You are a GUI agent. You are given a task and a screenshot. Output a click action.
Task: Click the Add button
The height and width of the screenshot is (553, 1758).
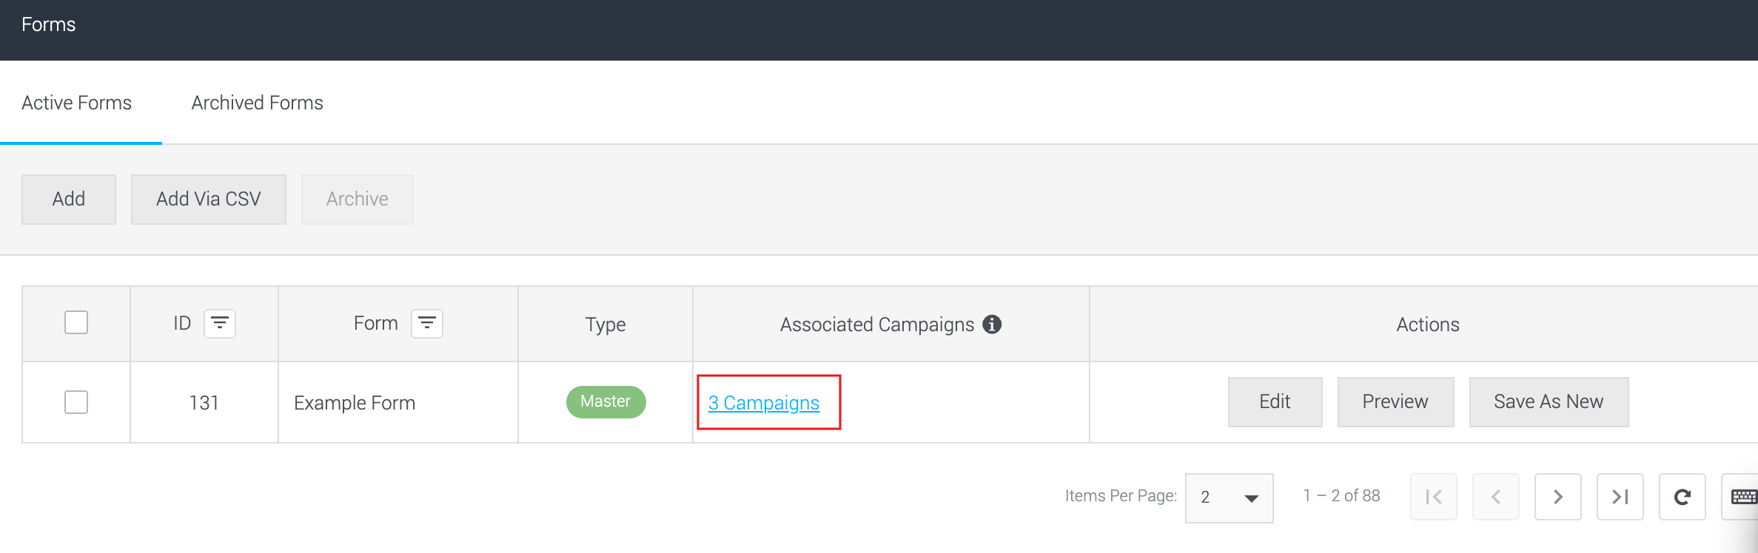click(x=69, y=199)
